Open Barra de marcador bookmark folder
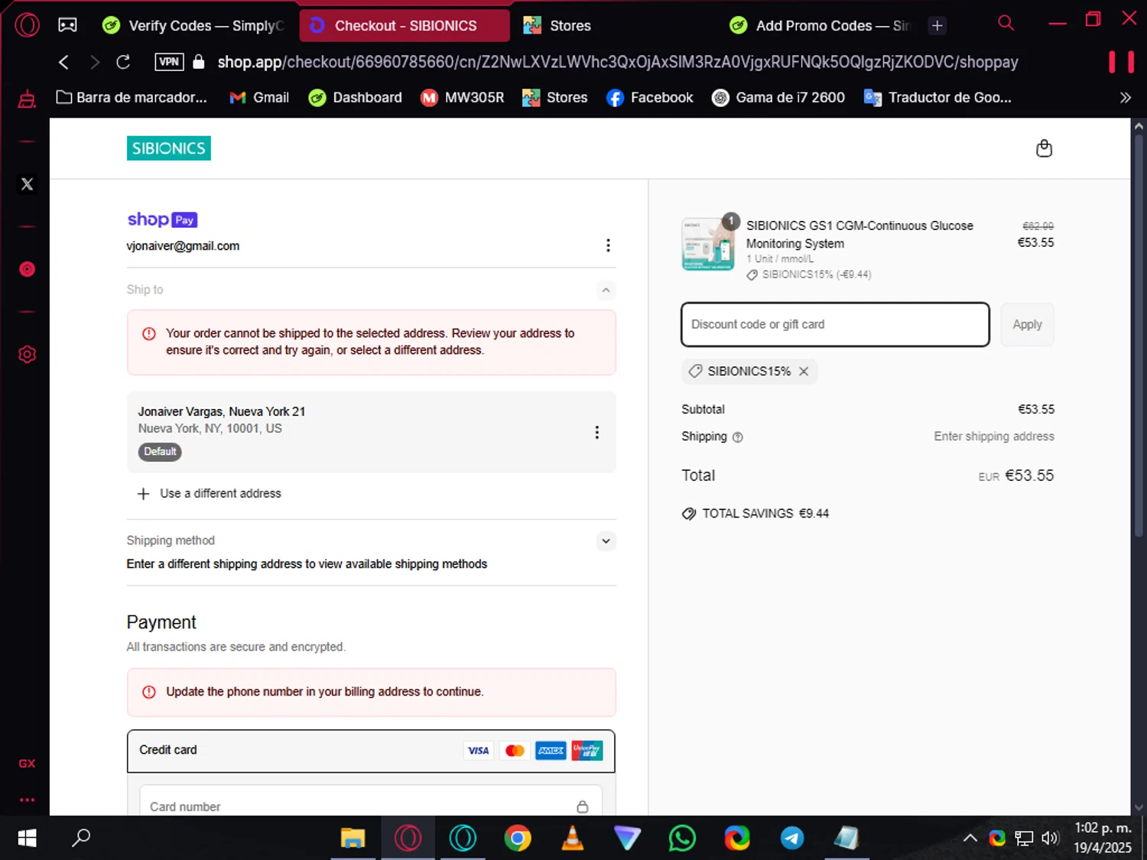This screenshot has width=1147, height=860. point(132,98)
